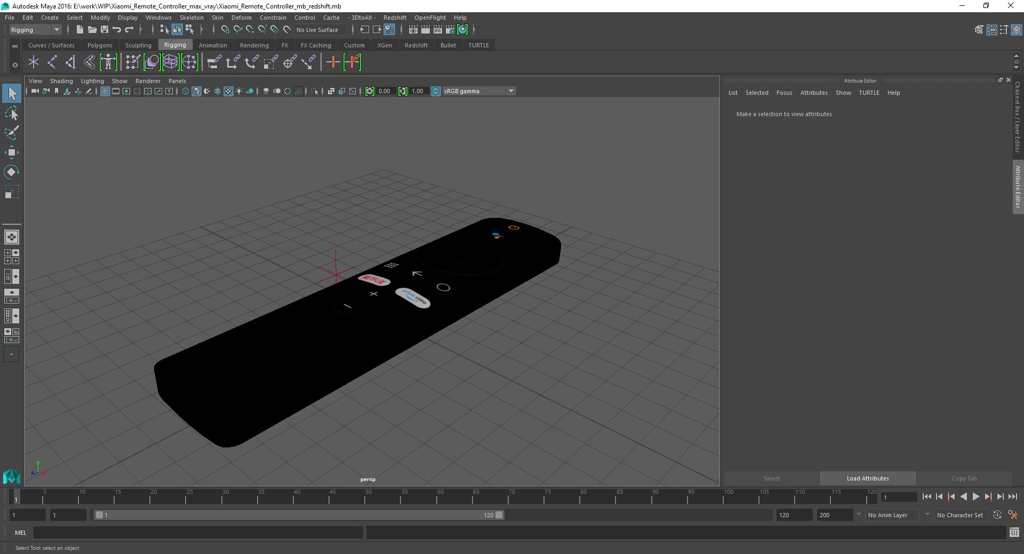Expand quick layout options arrow button
Image resolution: width=1024 pixels, height=554 pixels.
[11, 354]
